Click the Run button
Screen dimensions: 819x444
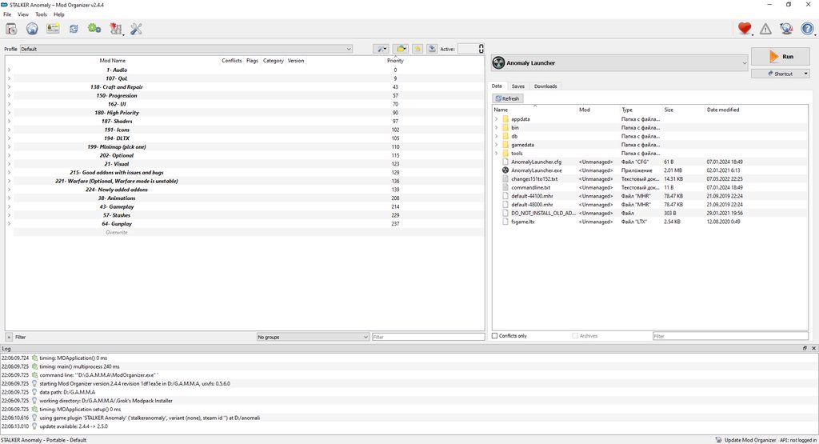point(781,57)
